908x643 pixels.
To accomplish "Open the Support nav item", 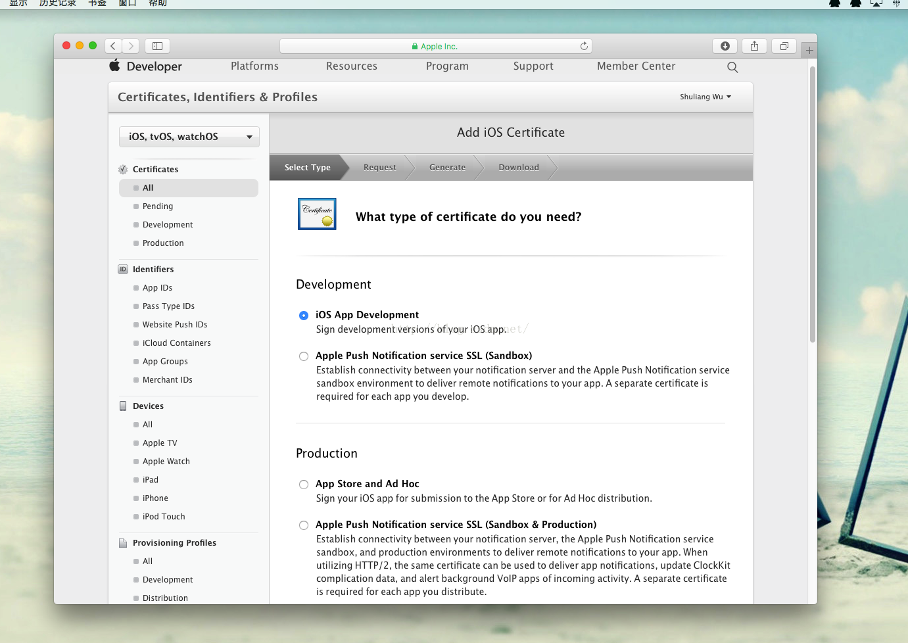I will [x=533, y=66].
